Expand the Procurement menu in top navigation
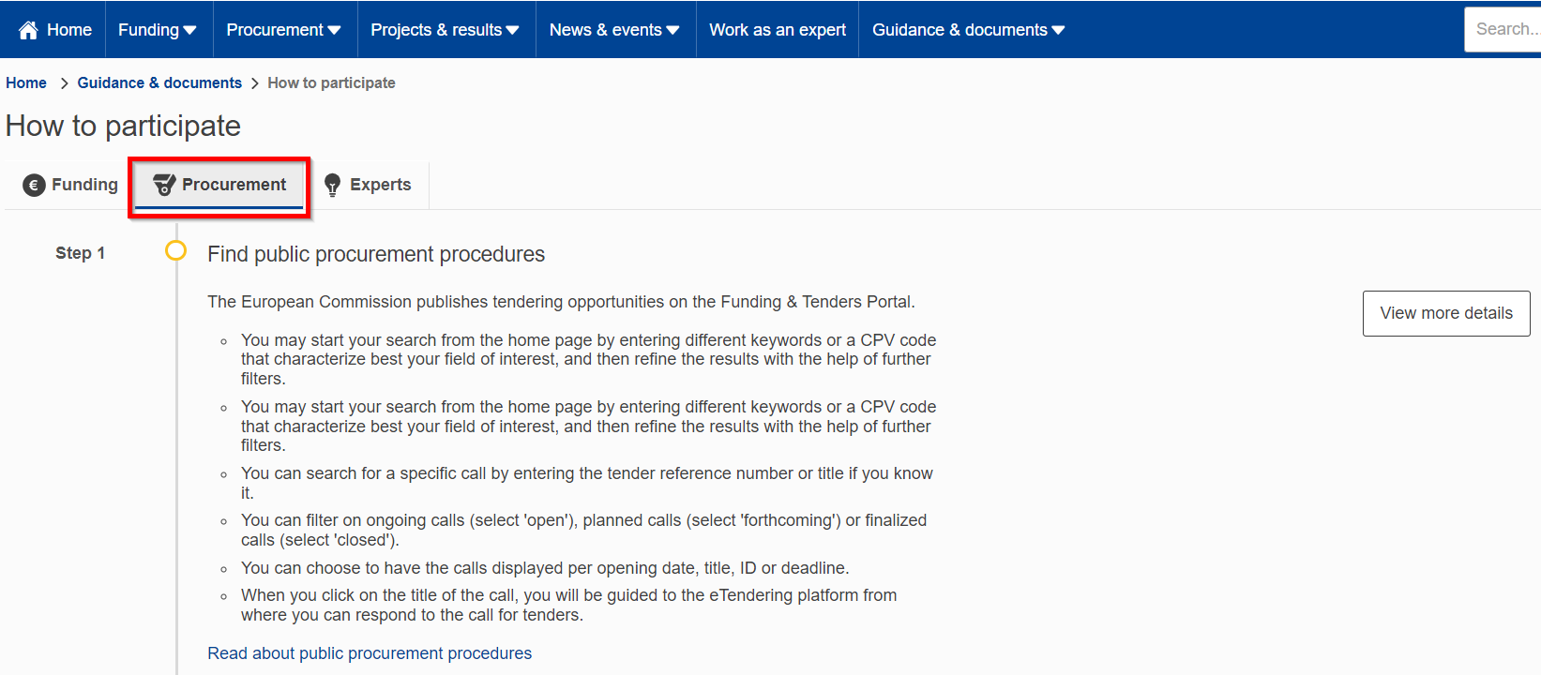The height and width of the screenshot is (675, 1541). [x=283, y=30]
